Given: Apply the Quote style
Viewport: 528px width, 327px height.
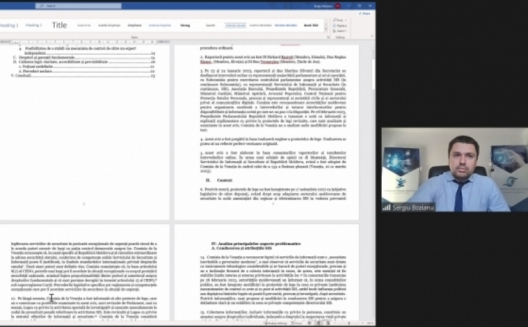Looking at the screenshot, I should [210, 25].
